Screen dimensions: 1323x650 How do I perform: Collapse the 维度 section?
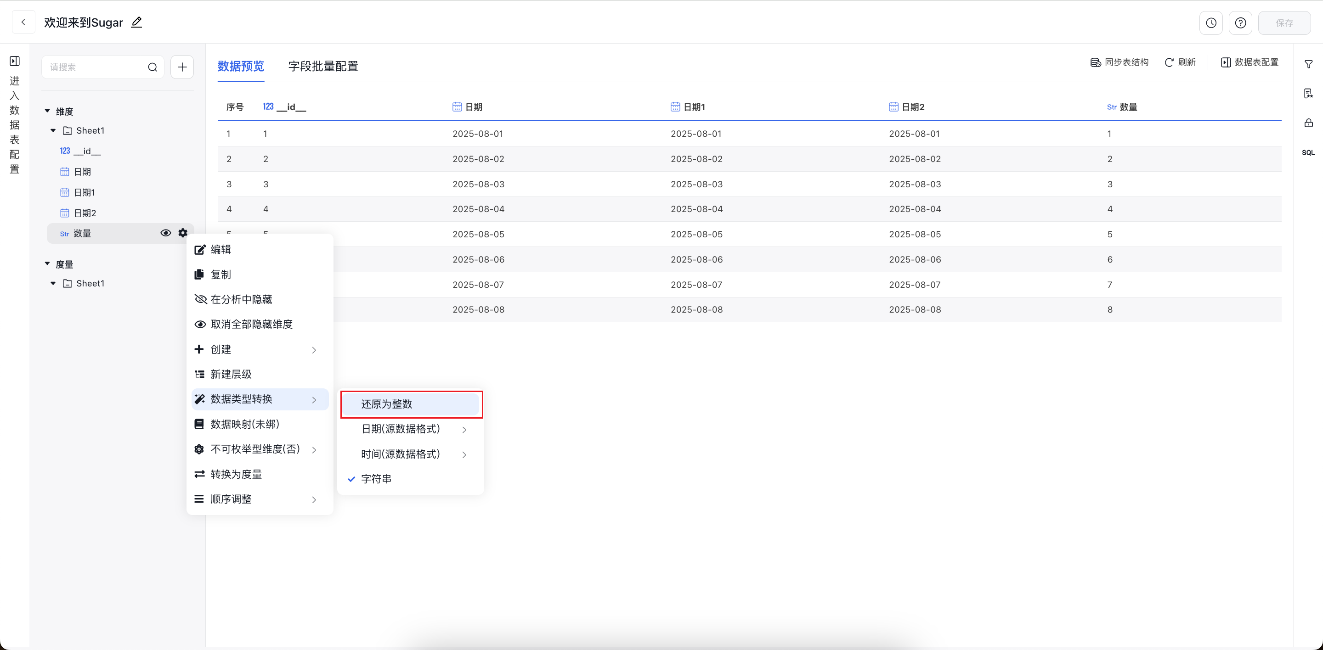47,111
